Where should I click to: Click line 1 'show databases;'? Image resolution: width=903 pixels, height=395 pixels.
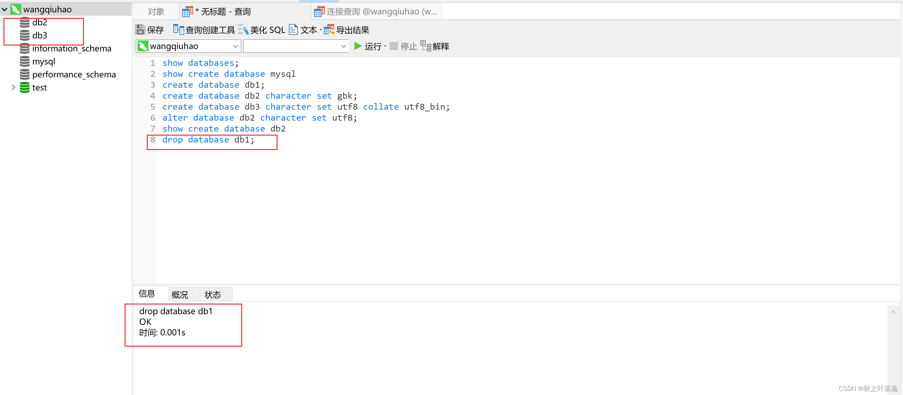(x=200, y=63)
